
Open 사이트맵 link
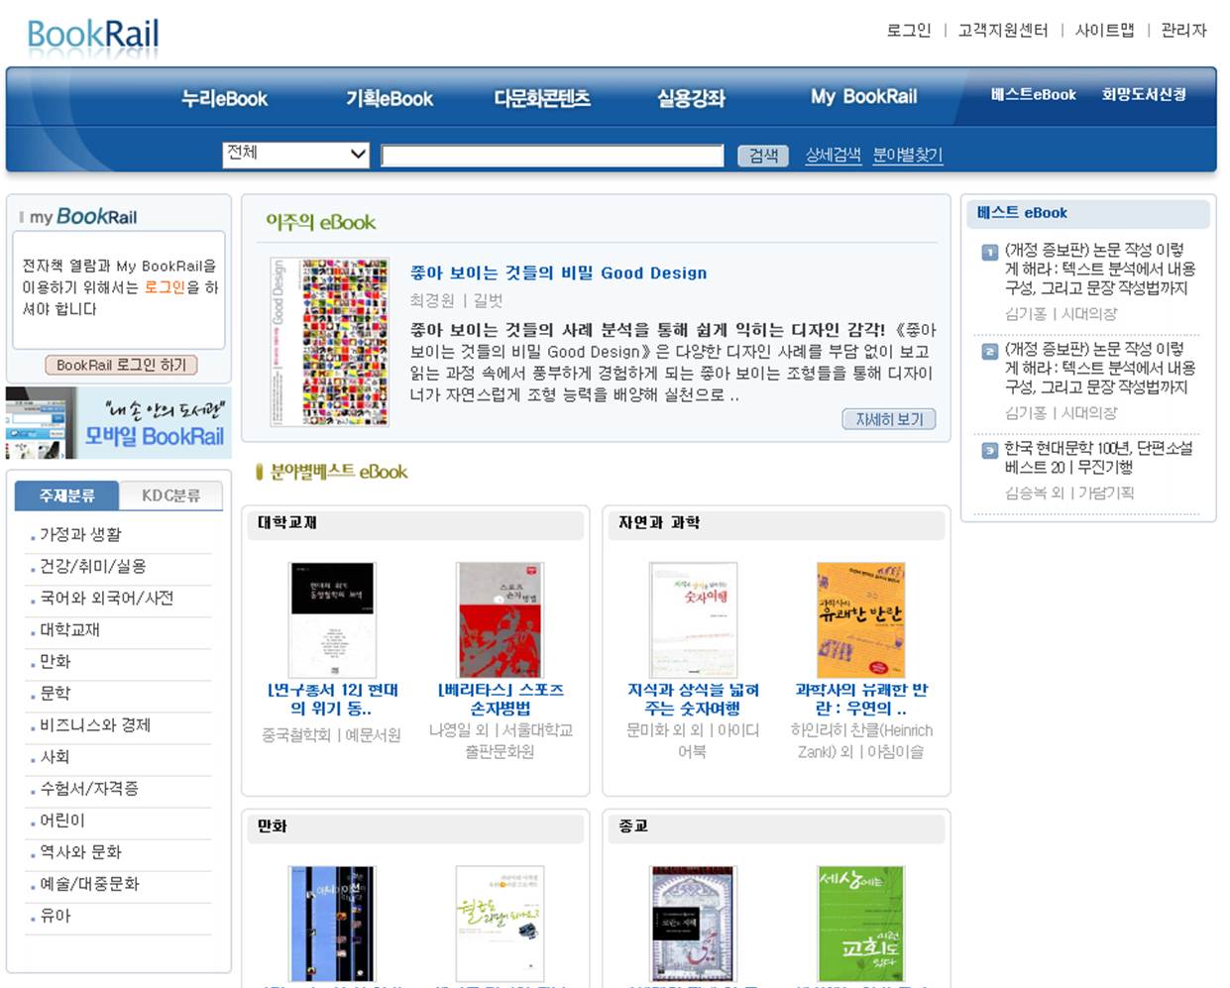pyautogui.click(x=1104, y=31)
